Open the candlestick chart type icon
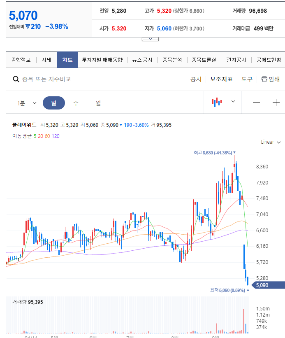285x338 pixels. click(x=217, y=102)
